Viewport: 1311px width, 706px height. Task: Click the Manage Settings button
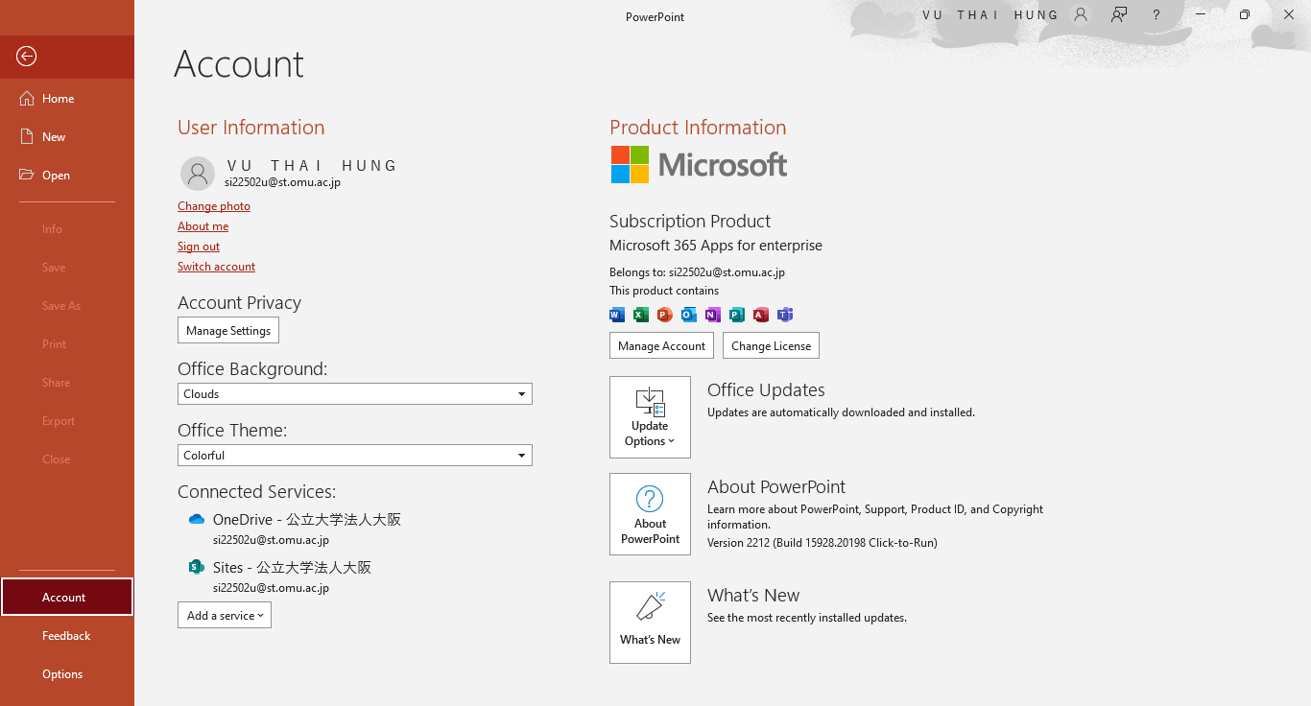coord(228,331)
